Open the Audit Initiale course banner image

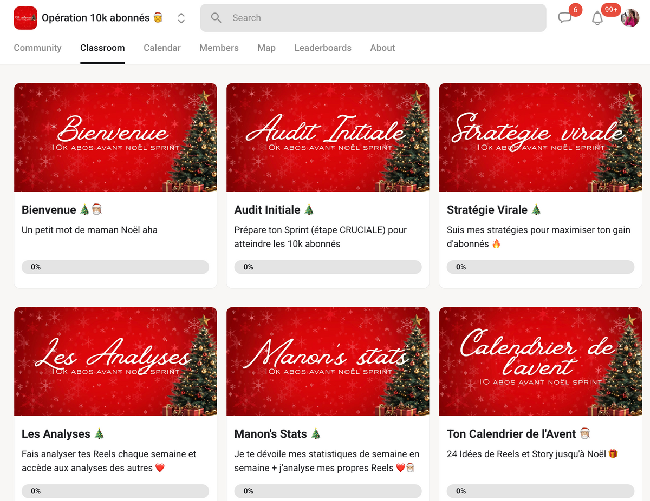328,137
